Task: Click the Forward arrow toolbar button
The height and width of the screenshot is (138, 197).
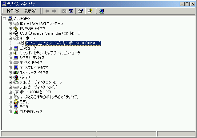Action: pyautogui.click(x=54, y=11)
